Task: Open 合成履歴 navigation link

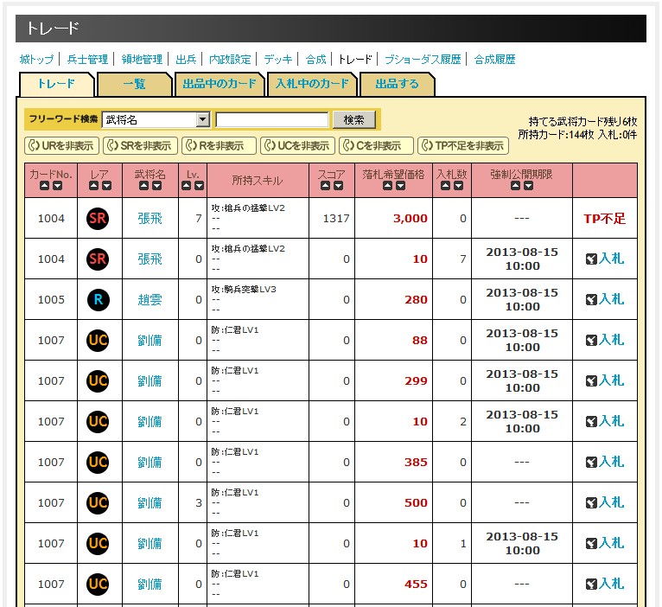Action: [x=495, y=59]
